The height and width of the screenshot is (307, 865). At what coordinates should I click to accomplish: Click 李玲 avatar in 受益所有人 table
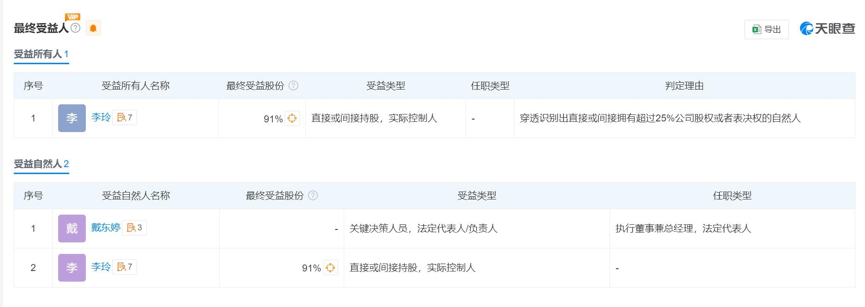(x=72, y=118)
